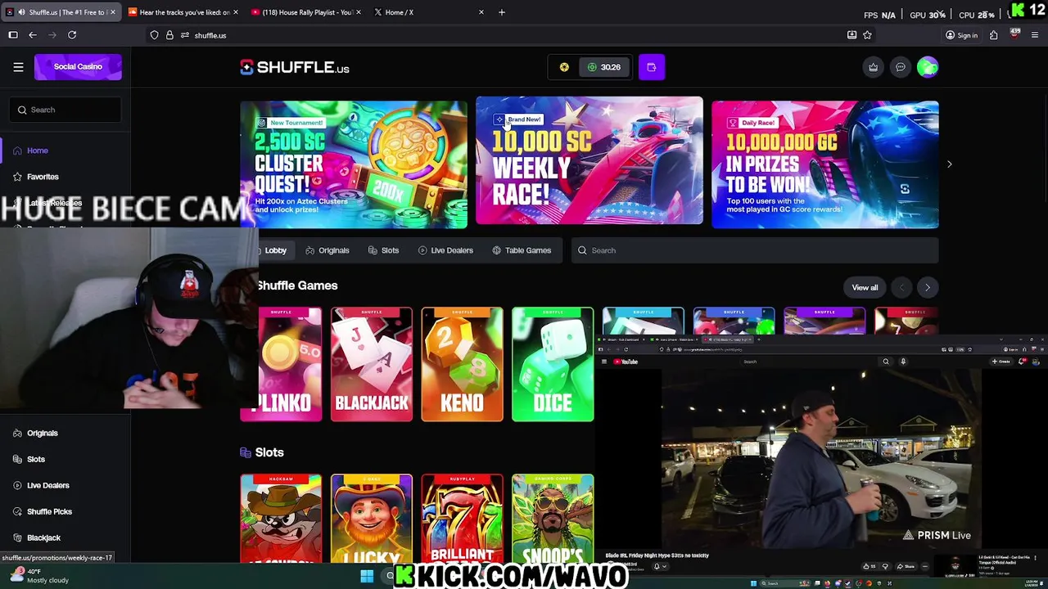Click the icon left of bookmark star
1048x589 pixels.
(x=851, y=35)
